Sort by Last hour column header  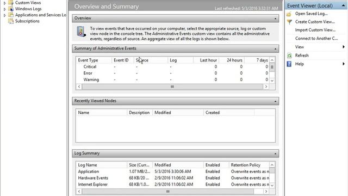click(206, 60)
